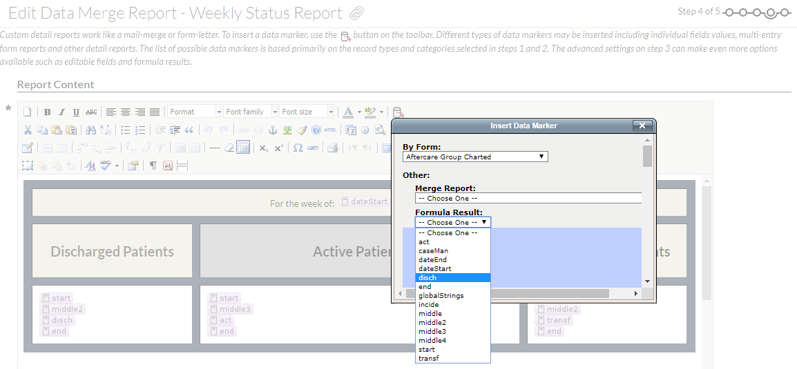This screenshot has height=369, width=797.
Task: Click the find binoculars icon
Action: point(91,130)
